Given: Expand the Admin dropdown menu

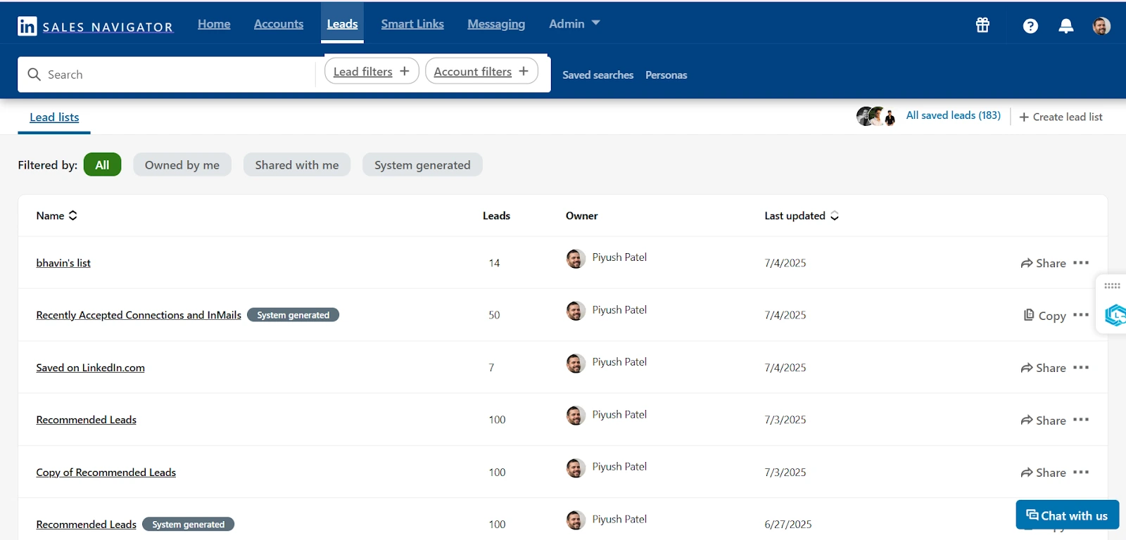Looking at the screenshot, I should (x=574, y=23).
